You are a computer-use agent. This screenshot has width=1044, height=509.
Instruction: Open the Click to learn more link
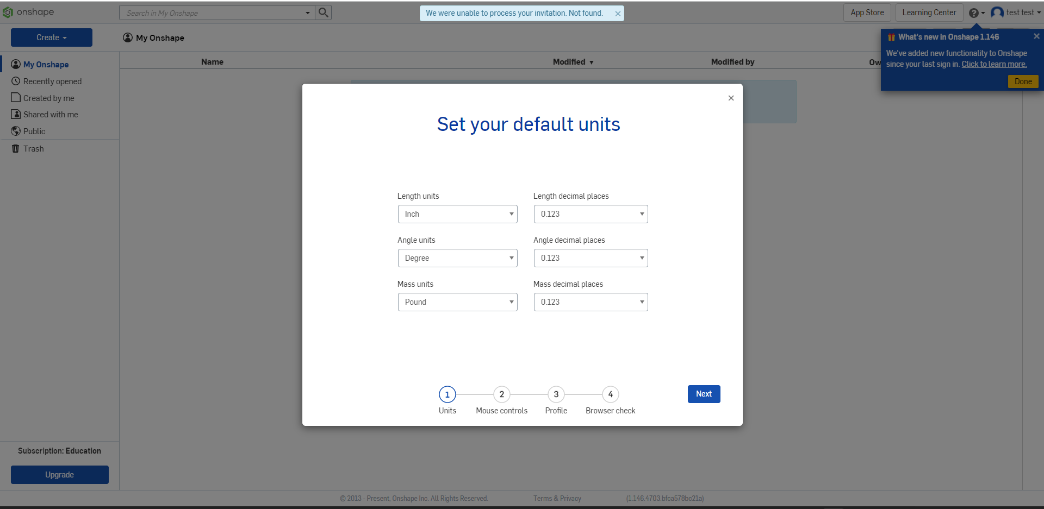click(x=993, y=64)
